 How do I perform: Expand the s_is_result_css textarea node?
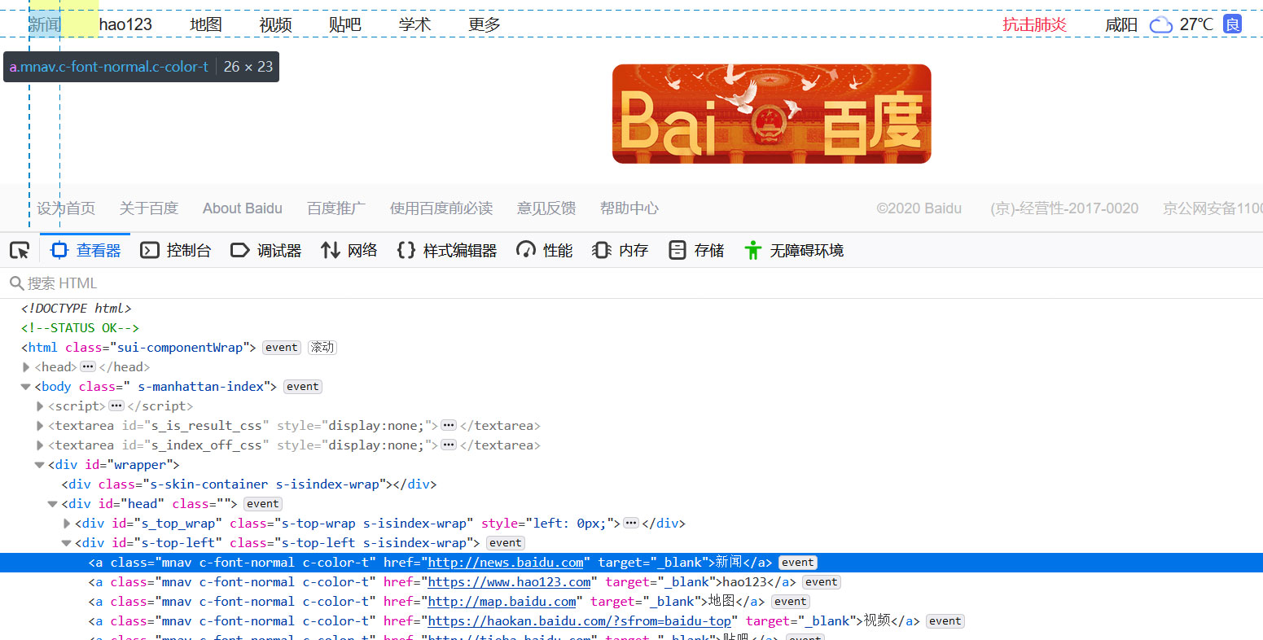pyautogui.click(x=40, y=426)
